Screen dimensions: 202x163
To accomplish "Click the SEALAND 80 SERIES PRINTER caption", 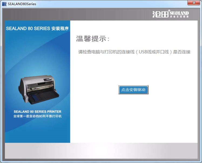I will pyautogui.click(x=38, y=112).
